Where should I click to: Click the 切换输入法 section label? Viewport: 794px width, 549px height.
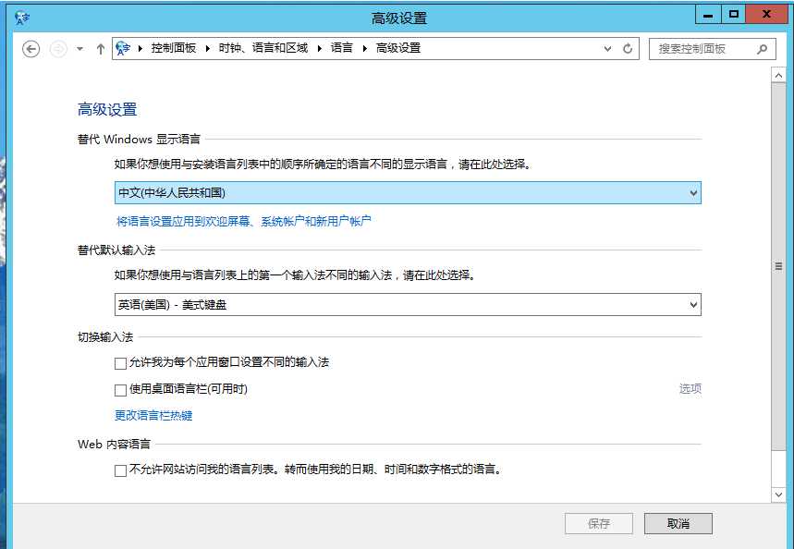pyautogui.click(x=105, y=337)
